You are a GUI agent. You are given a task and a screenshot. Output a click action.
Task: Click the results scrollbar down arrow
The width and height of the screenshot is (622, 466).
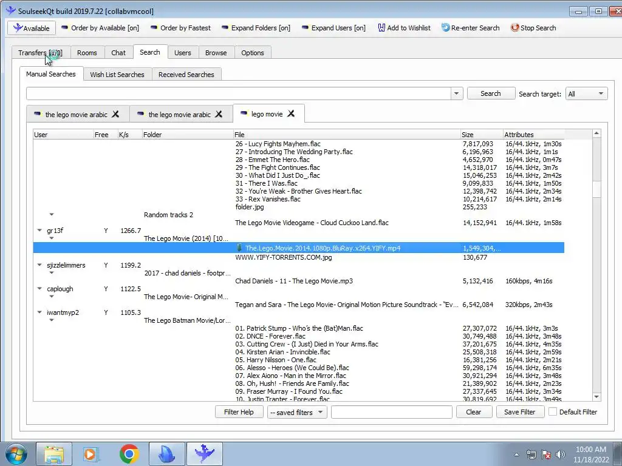click(x=596, y=397)
